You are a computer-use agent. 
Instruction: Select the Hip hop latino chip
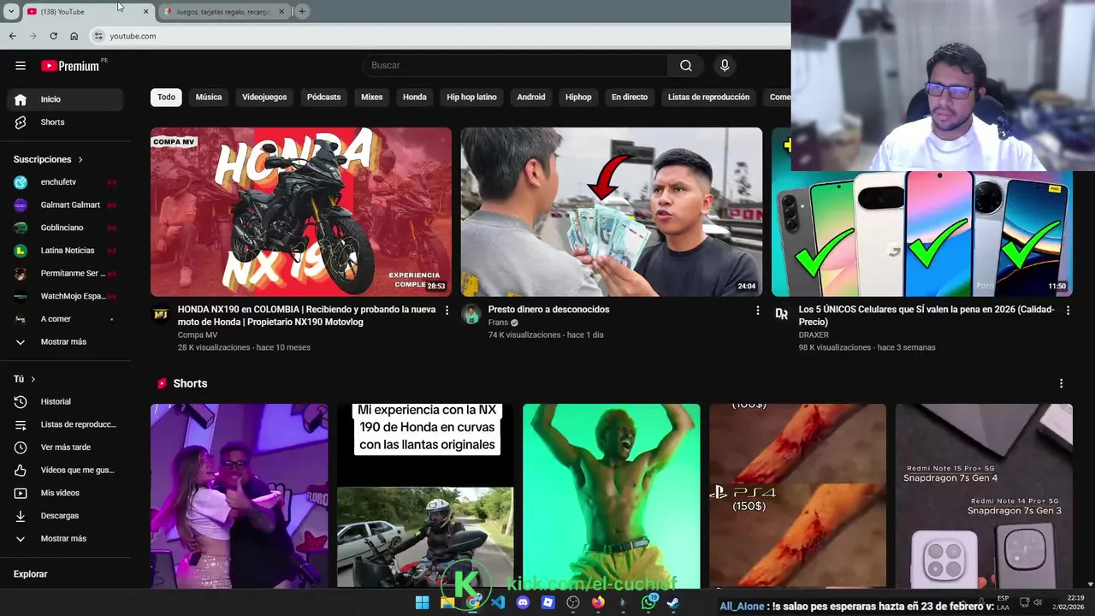click(x=471, y=98)
